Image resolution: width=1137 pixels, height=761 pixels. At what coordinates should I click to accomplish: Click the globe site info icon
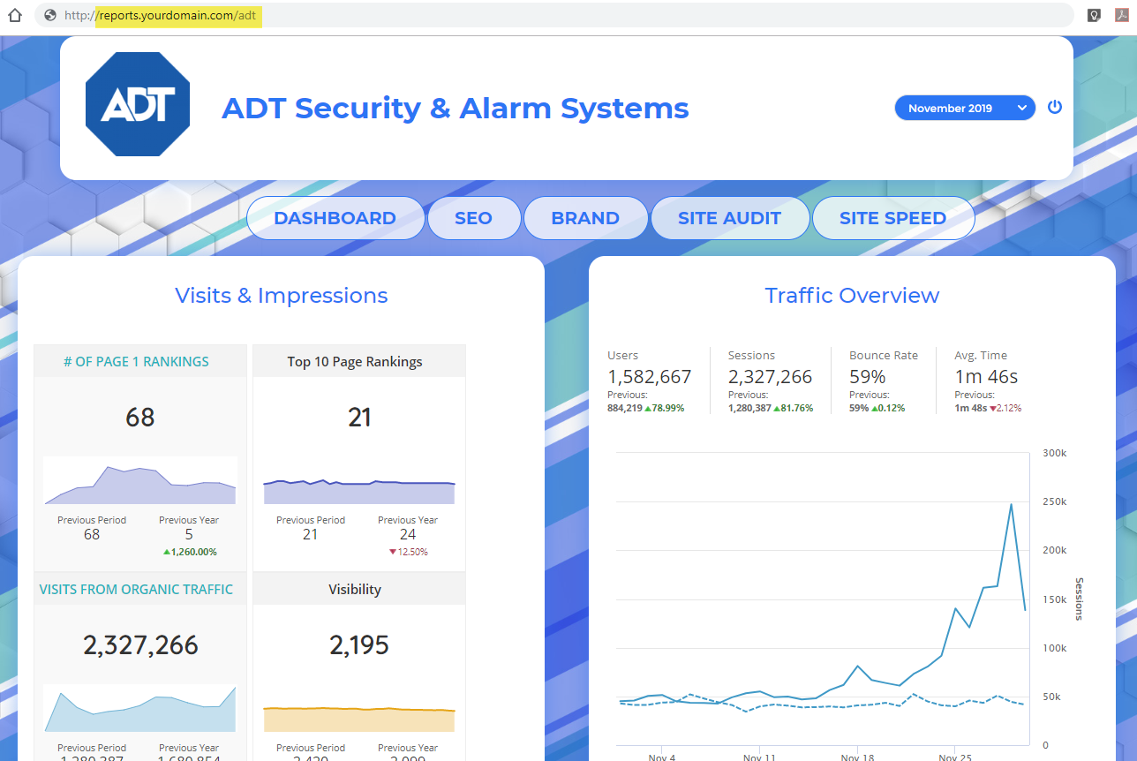(x=49, y=15)
